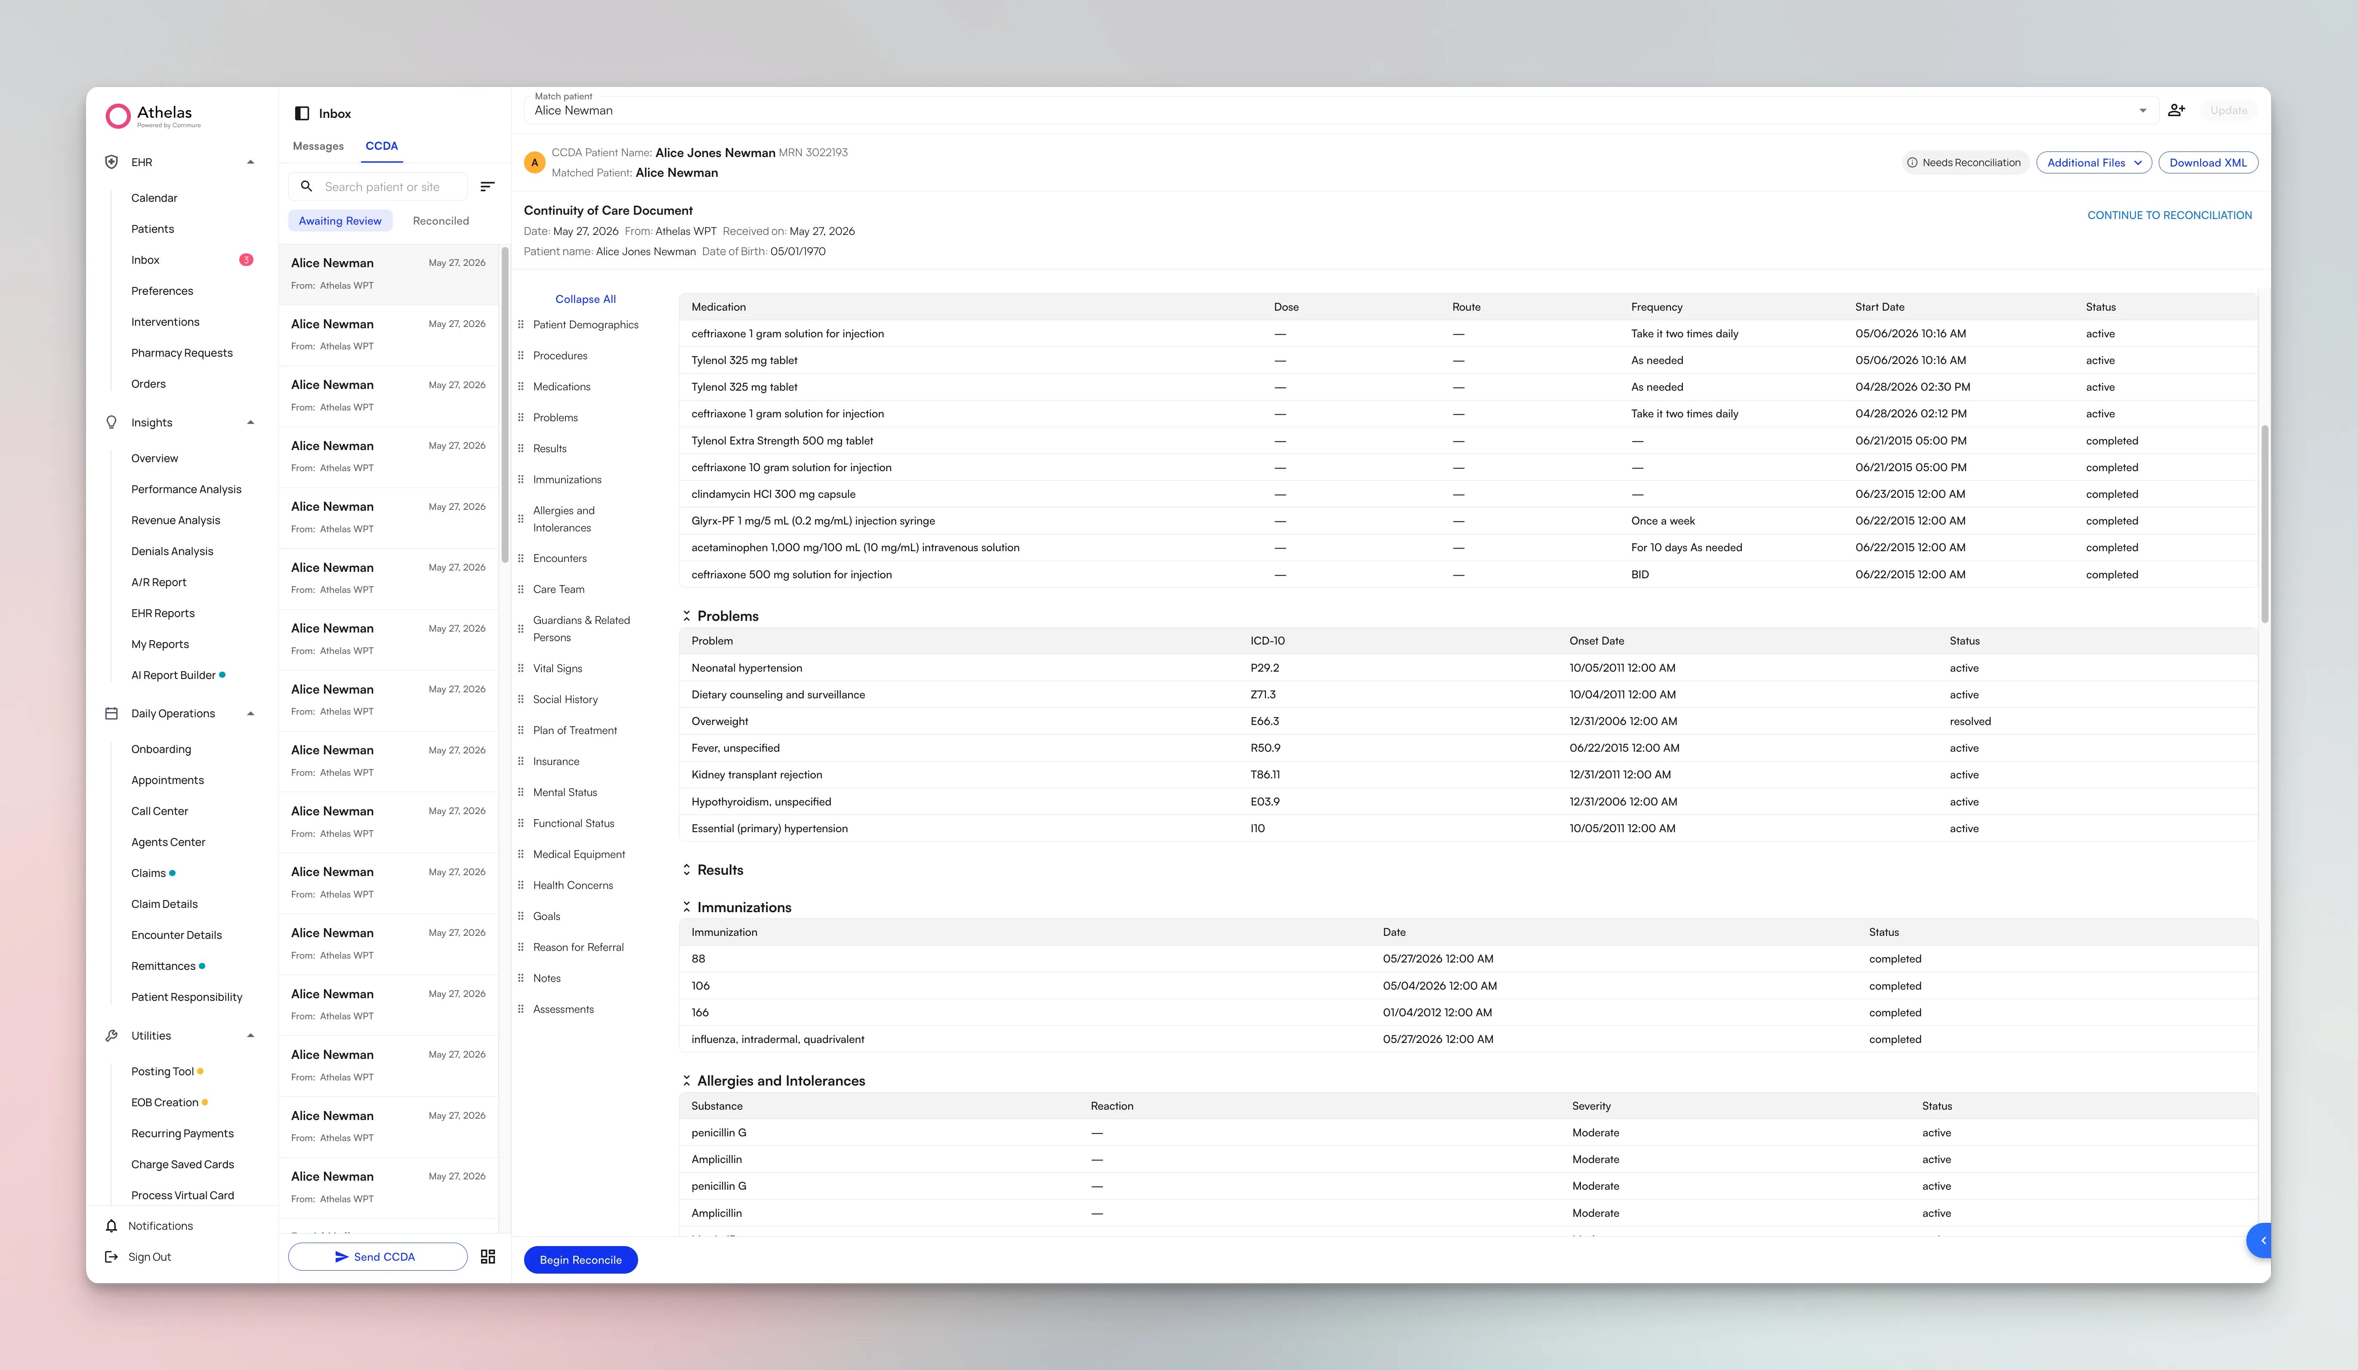This screenshot has height=1370, width=2358.
Task: Collapse the Daily Operations section
Action: pos(250,713)
